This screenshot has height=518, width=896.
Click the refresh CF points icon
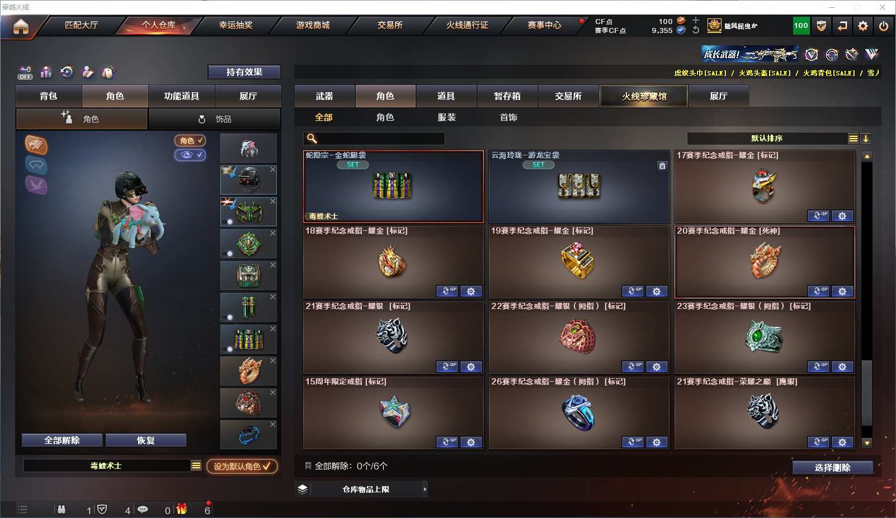696,30
